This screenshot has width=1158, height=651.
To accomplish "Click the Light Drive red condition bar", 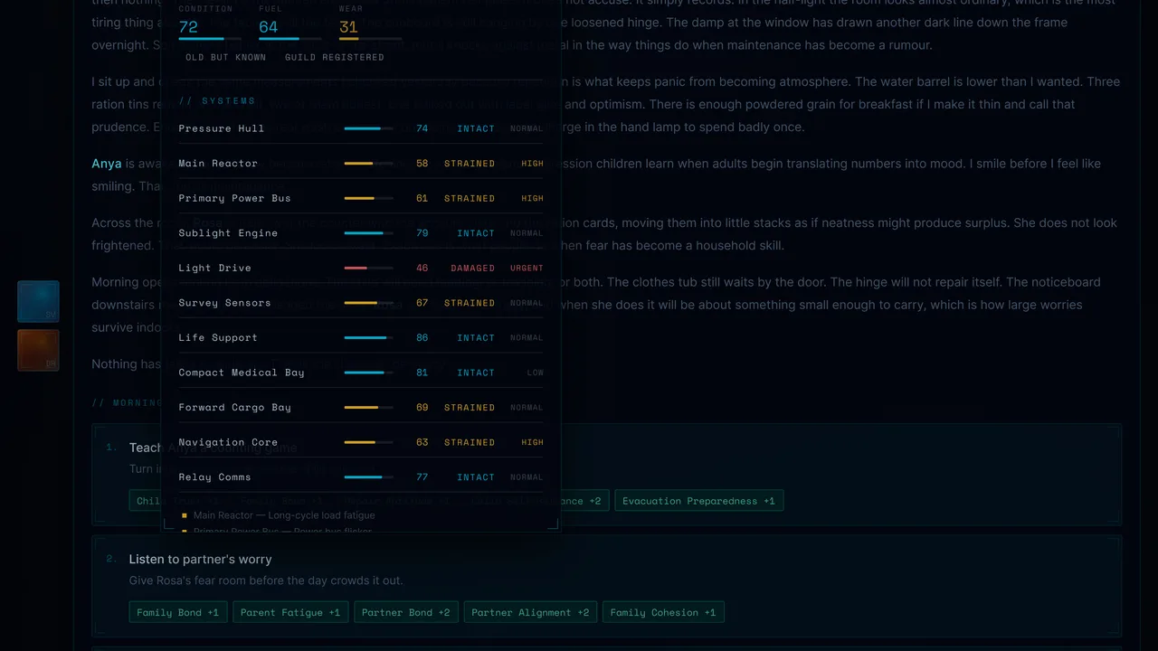I will 369,269.
